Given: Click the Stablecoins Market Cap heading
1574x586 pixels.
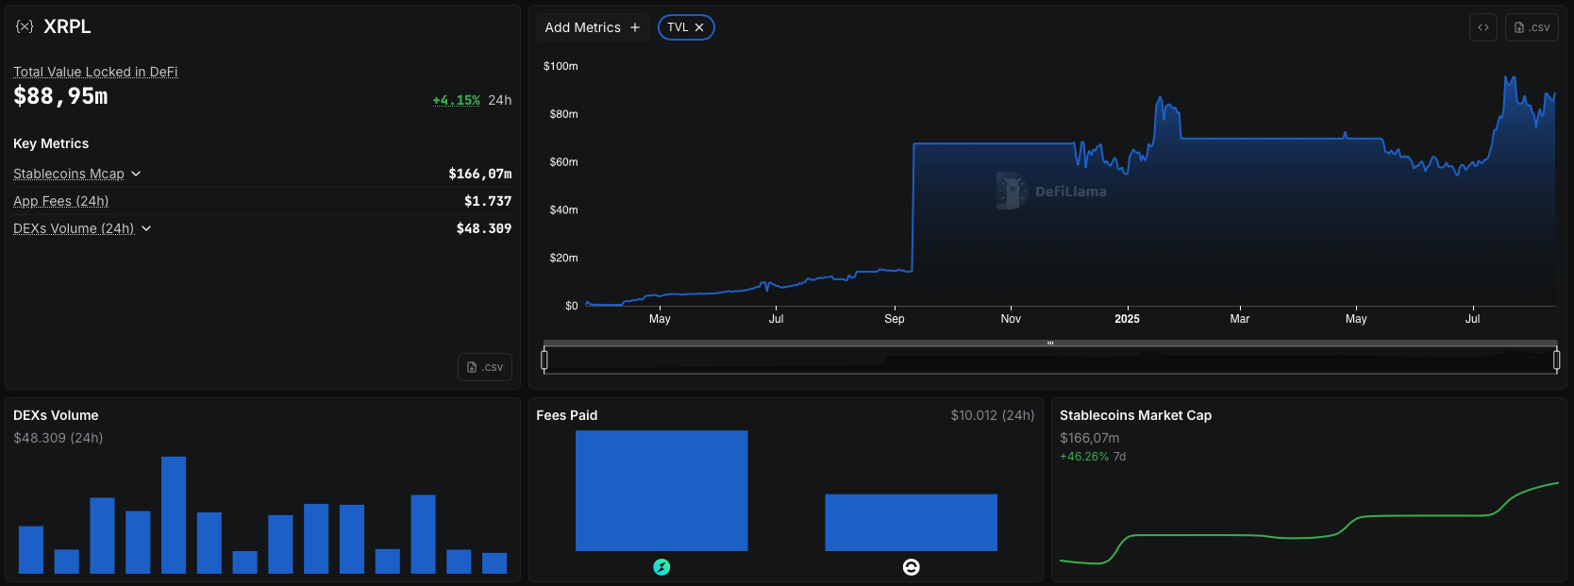Looking at the screenshot, I should pos(1135,415).
